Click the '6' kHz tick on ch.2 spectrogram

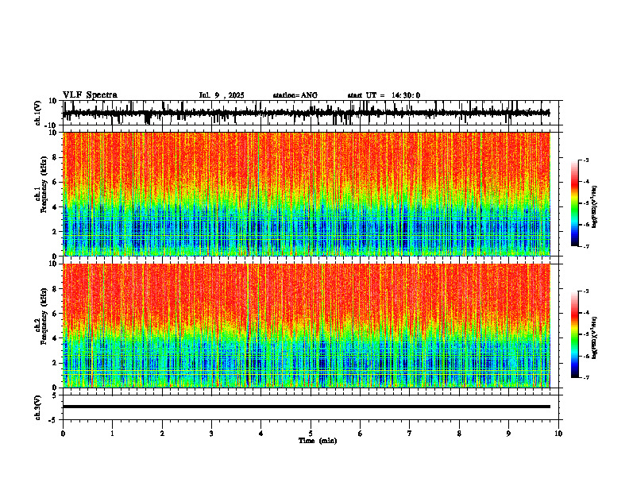[x=55, y=314]
